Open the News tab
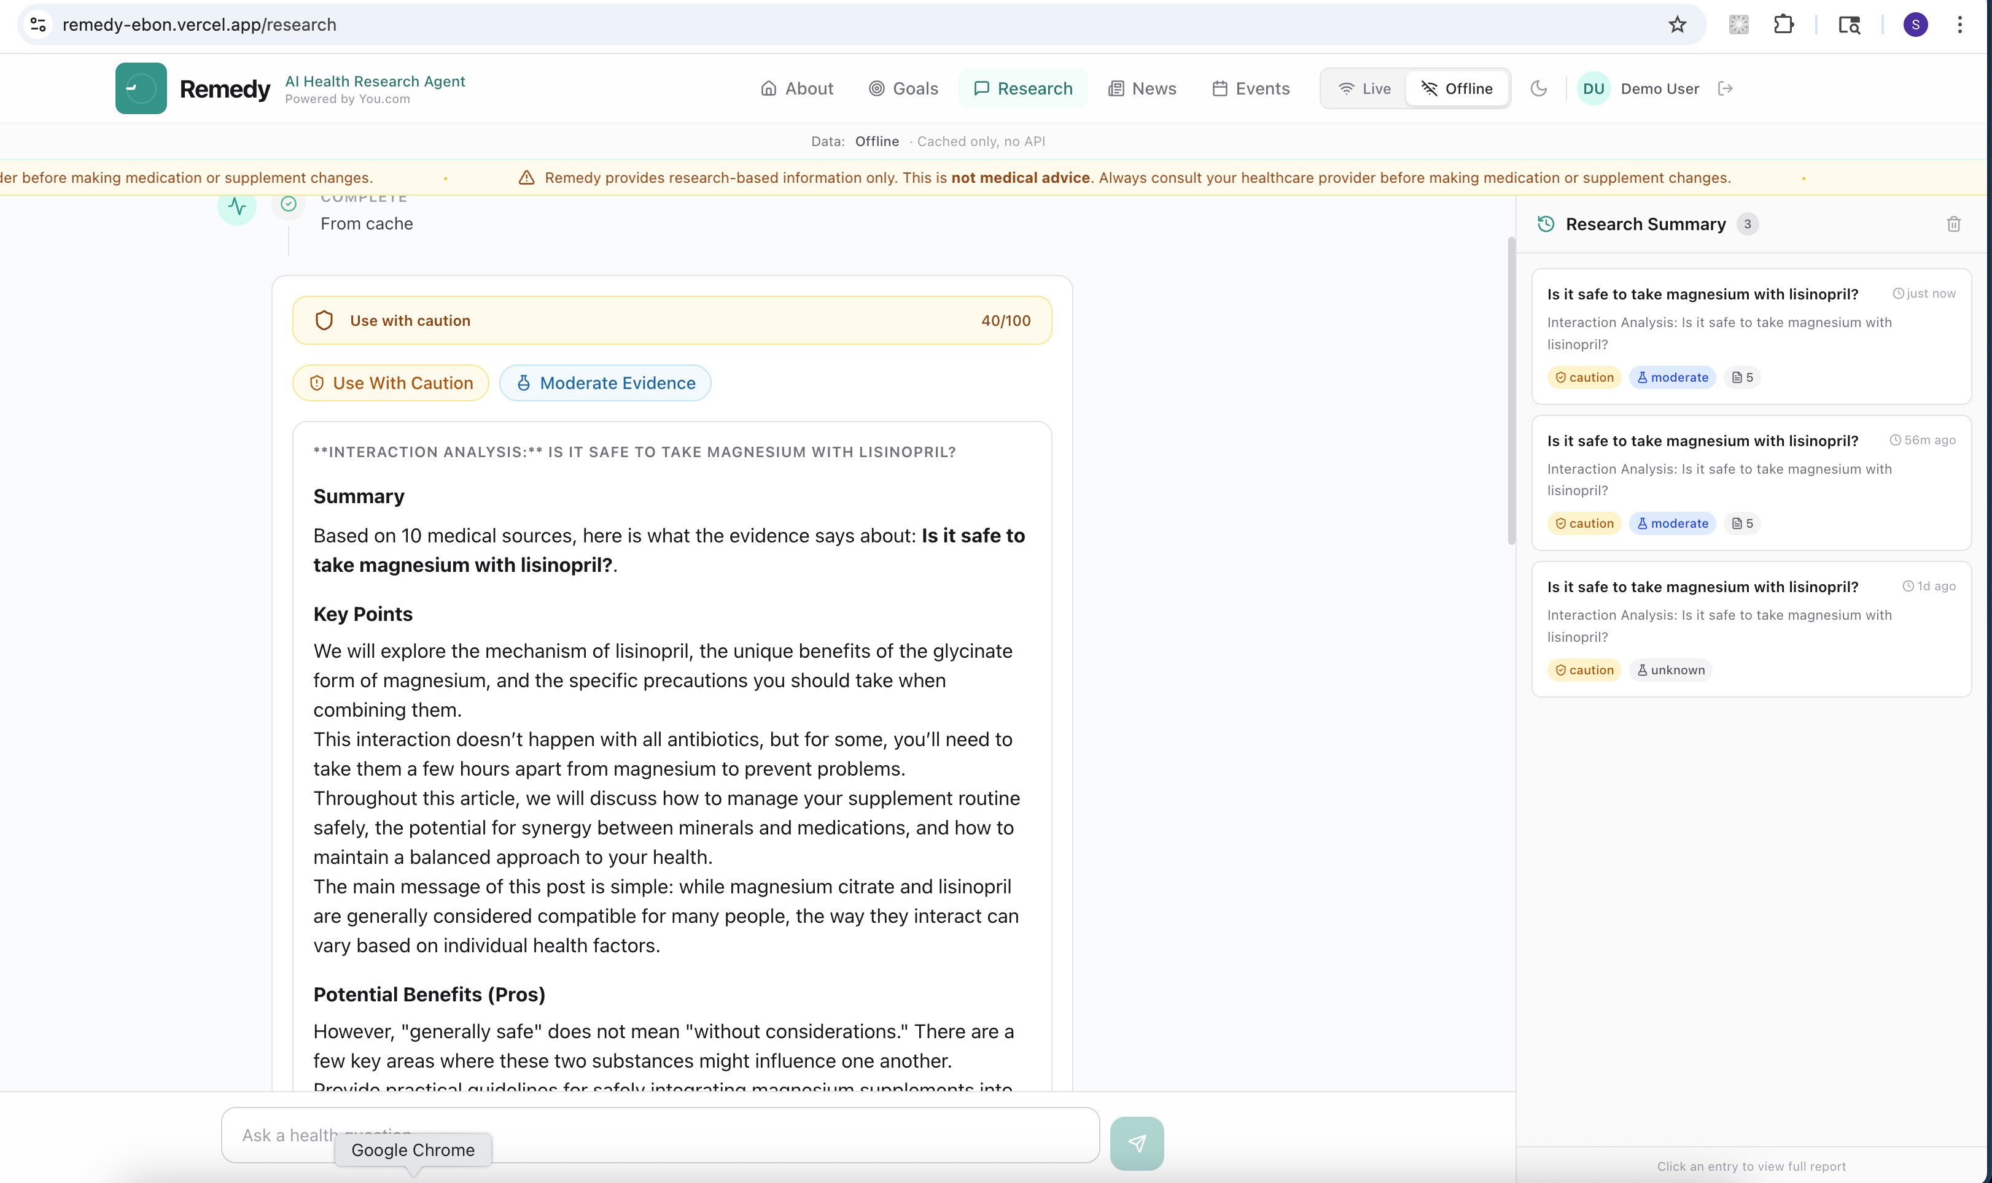1992x1183 pixels. point(1142,88)
